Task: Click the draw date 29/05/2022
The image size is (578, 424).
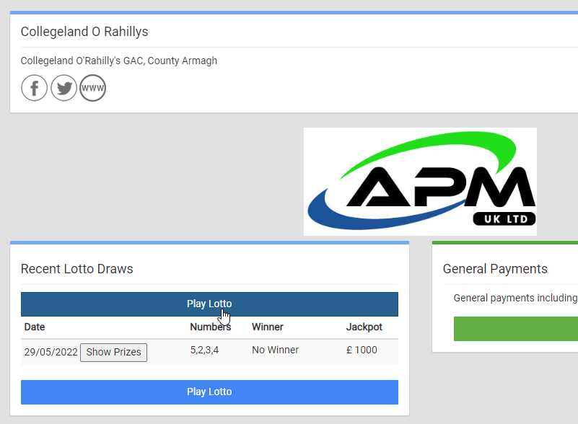Action: (51, 352)
